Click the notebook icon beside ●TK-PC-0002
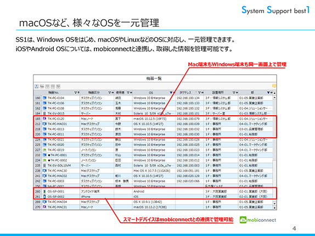 (x=44, y=160)
